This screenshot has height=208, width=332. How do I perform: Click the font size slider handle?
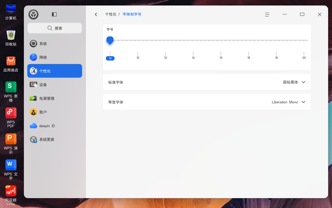[110, 40]
